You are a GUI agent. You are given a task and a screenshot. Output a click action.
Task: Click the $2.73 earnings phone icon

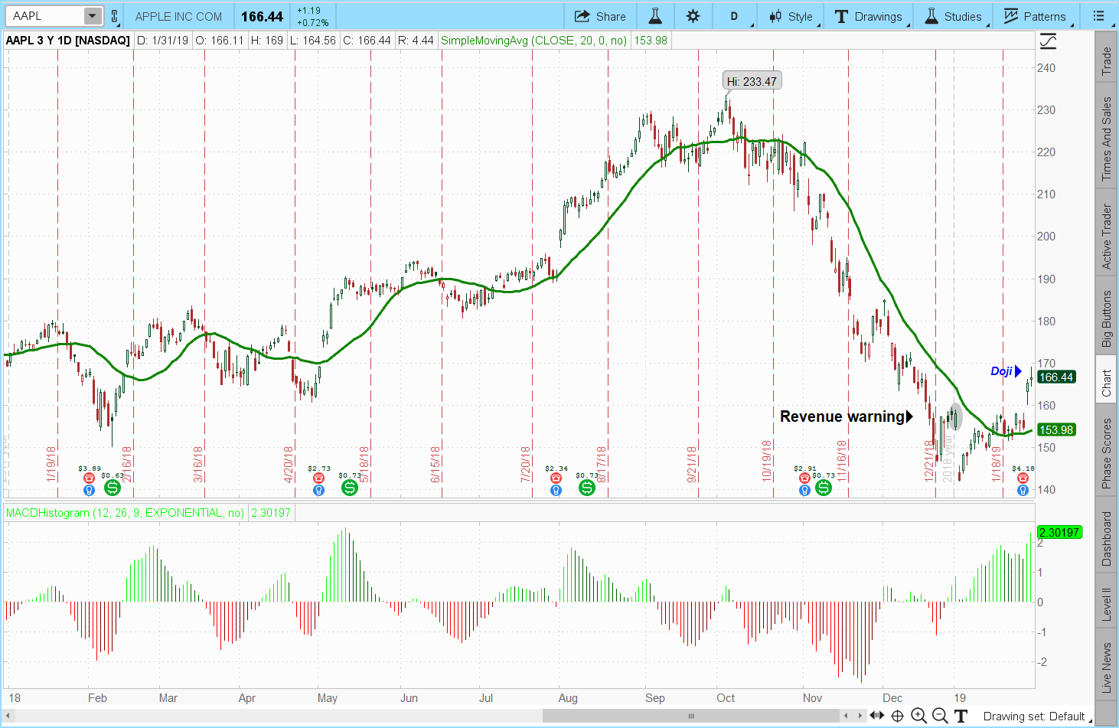tap(318, 478)
